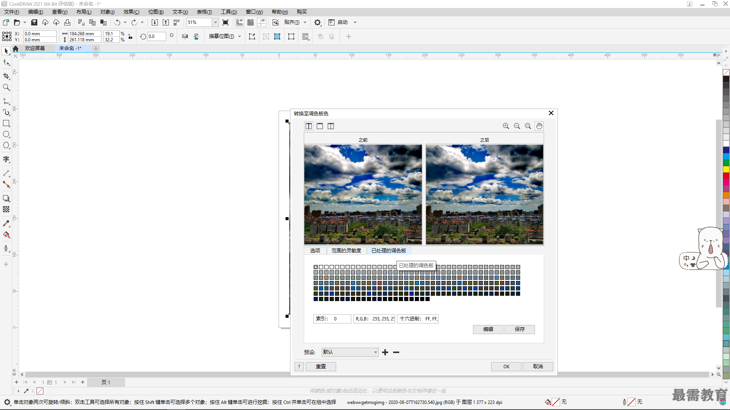The height and width of the screenshot is (410, 730).
Task: Pick the yellow swatch in color palette
Action: (x=726, y=169)
